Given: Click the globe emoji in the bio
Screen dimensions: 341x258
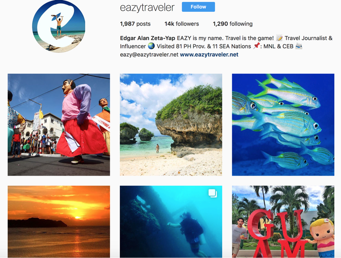Looking at the screenshot, I should 151,46.
